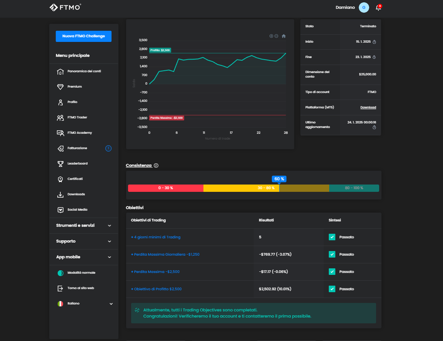
Task: Click the checkbox for Perdita Massima Giornaliera row
Action: [332, 254]
